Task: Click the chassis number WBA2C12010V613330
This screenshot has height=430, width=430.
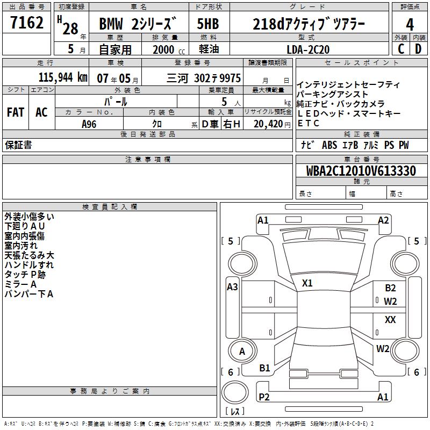Action: [x=361, y=171]
